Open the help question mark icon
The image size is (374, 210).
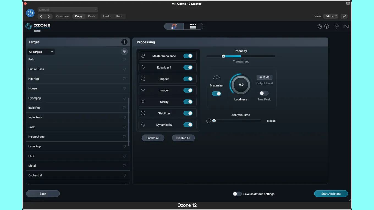pos(326,26)
